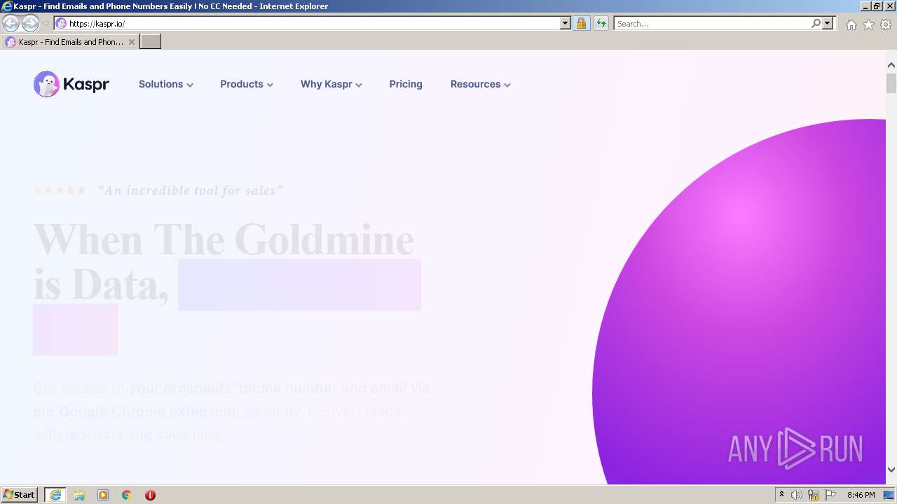Image resolution: width=897 pixels, height=504 pixels.
Task: Open the Pricing page link
Action: pos(406,84)
